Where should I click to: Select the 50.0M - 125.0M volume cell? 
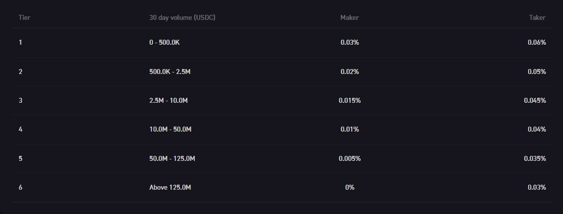click(x=172, y=159)
